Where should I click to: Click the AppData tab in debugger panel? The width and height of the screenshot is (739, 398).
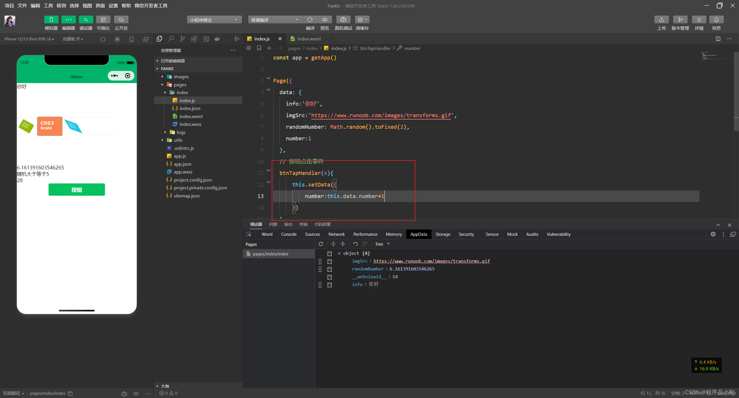pos(419,234)
